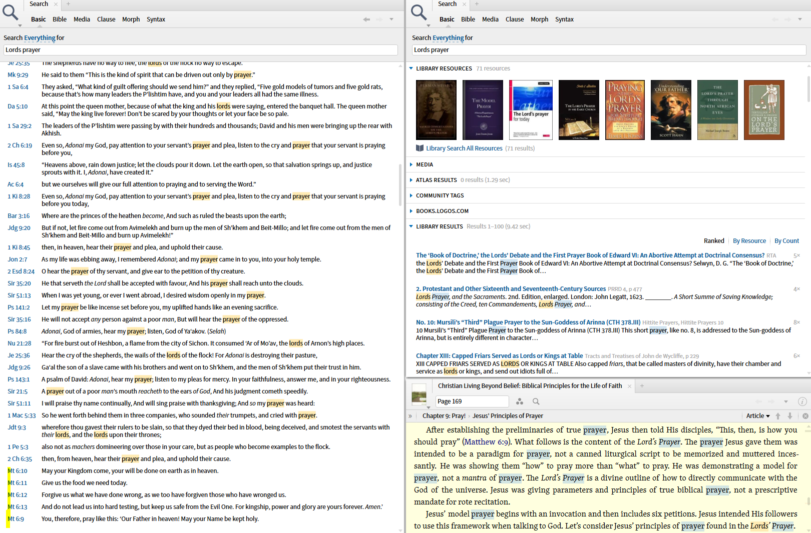The height and width of the screenshot is (533, 811).
Task: Open the Mk 9:29 verse reference
Action: [x=18, y=75]
